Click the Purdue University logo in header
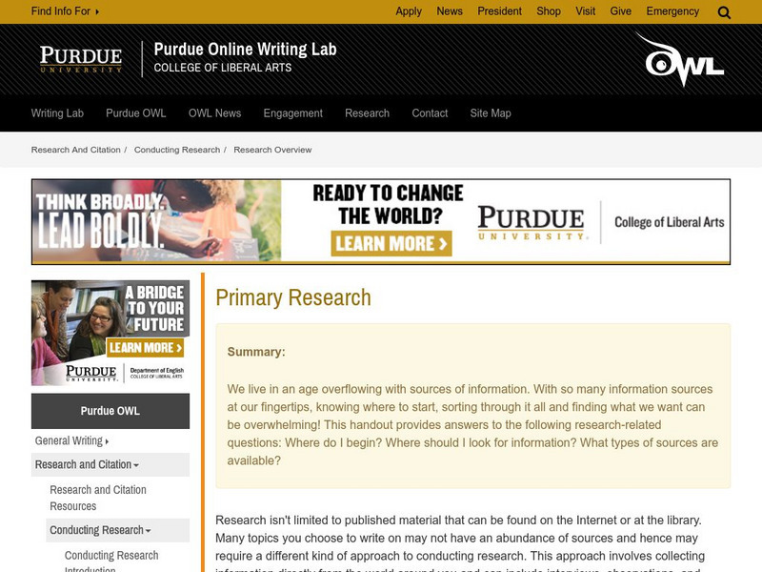This screenshot has height=572, width=762. coord(81,59)
